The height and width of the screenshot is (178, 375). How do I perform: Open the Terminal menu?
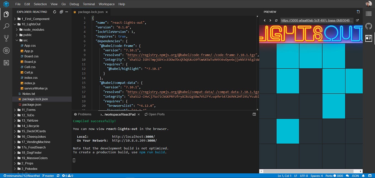click(x=89, y=4)
